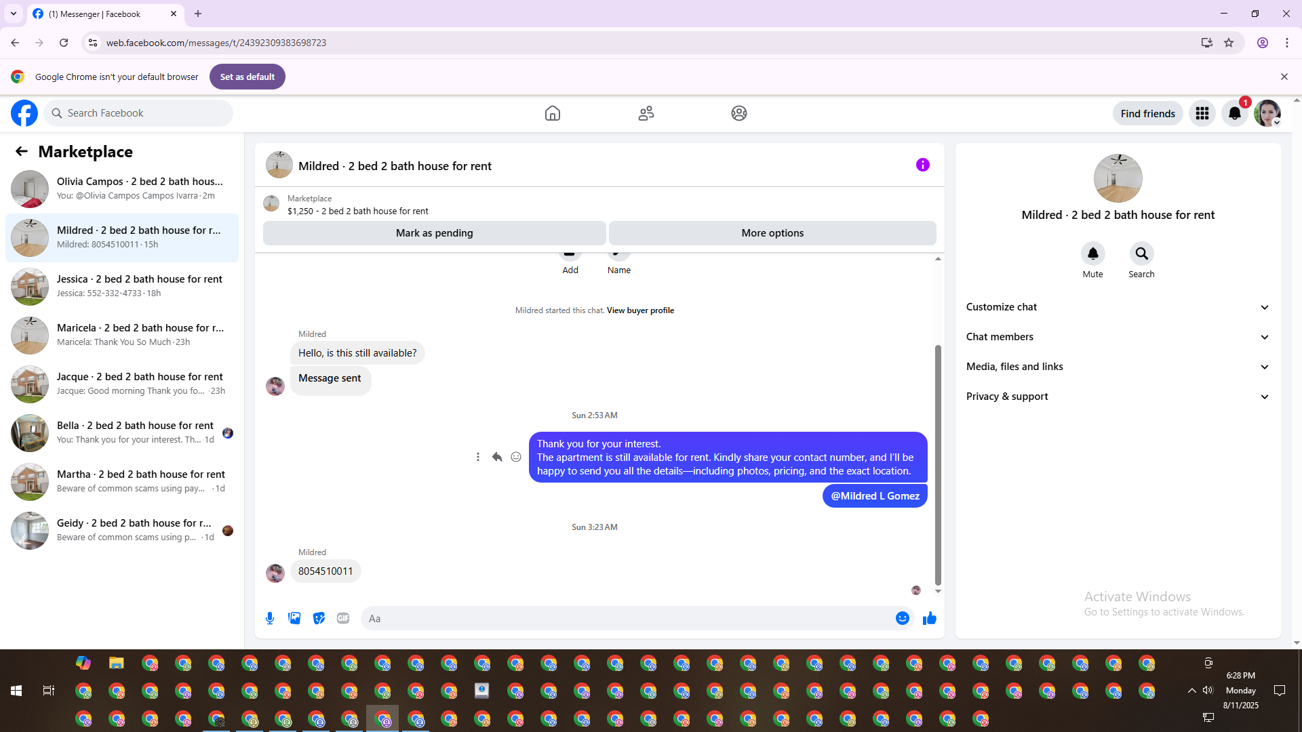Open the notifications bell
The image size is (1302, 732).
pyautogui.click(x=1234, y=113)
